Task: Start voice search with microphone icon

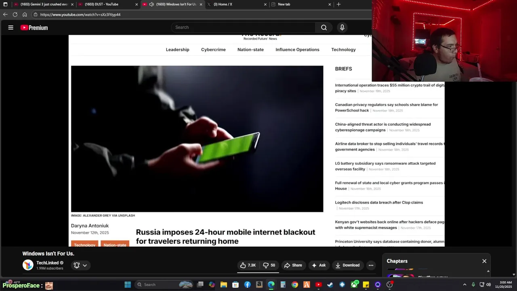Action: coord(342,27)
